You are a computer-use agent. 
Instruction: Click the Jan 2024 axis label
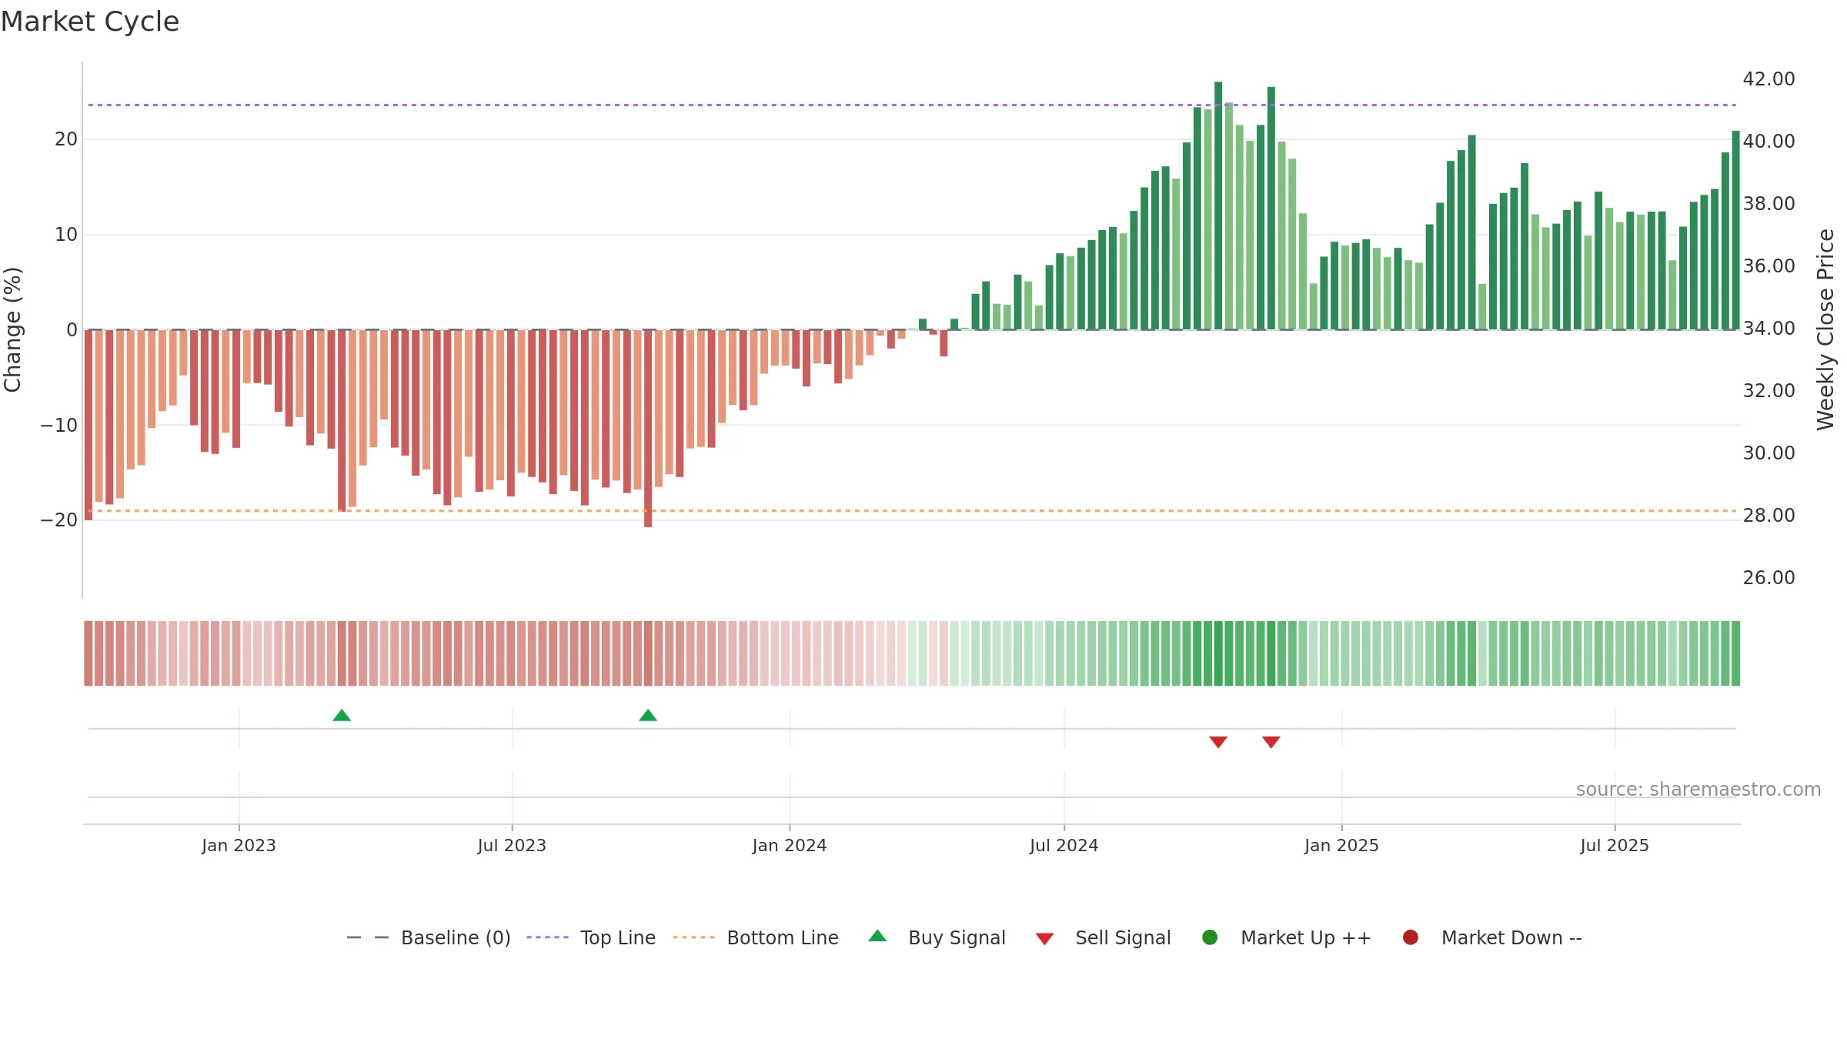(x=790, y=845)
